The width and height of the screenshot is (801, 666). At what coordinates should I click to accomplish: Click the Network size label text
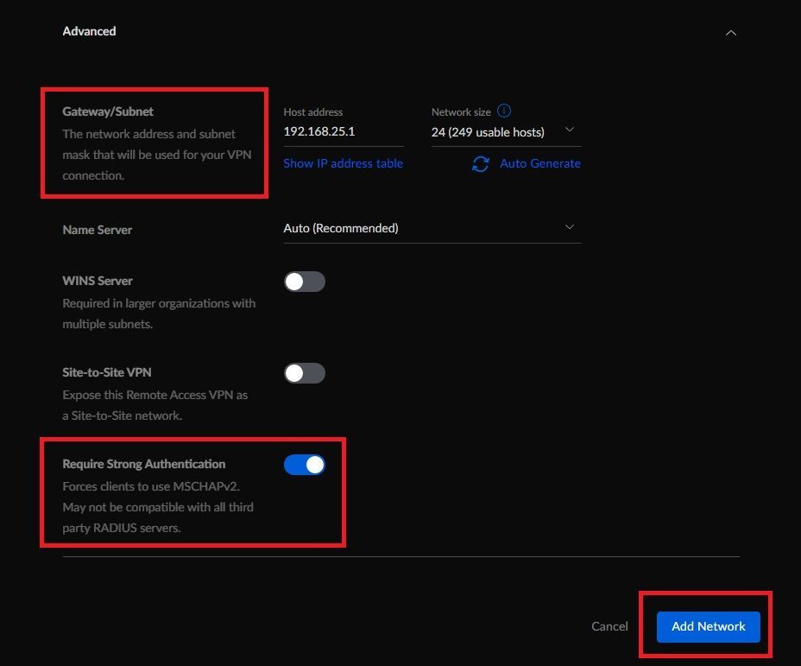461,112
